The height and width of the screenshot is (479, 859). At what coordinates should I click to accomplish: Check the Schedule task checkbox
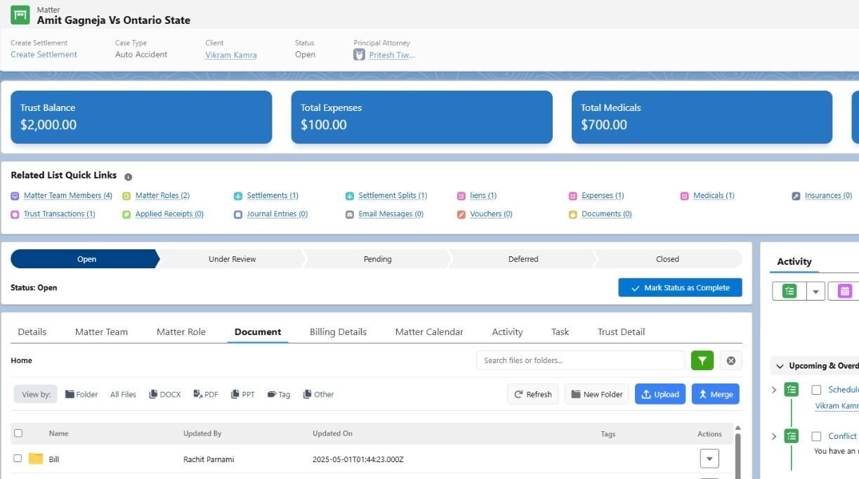[816, 389]
